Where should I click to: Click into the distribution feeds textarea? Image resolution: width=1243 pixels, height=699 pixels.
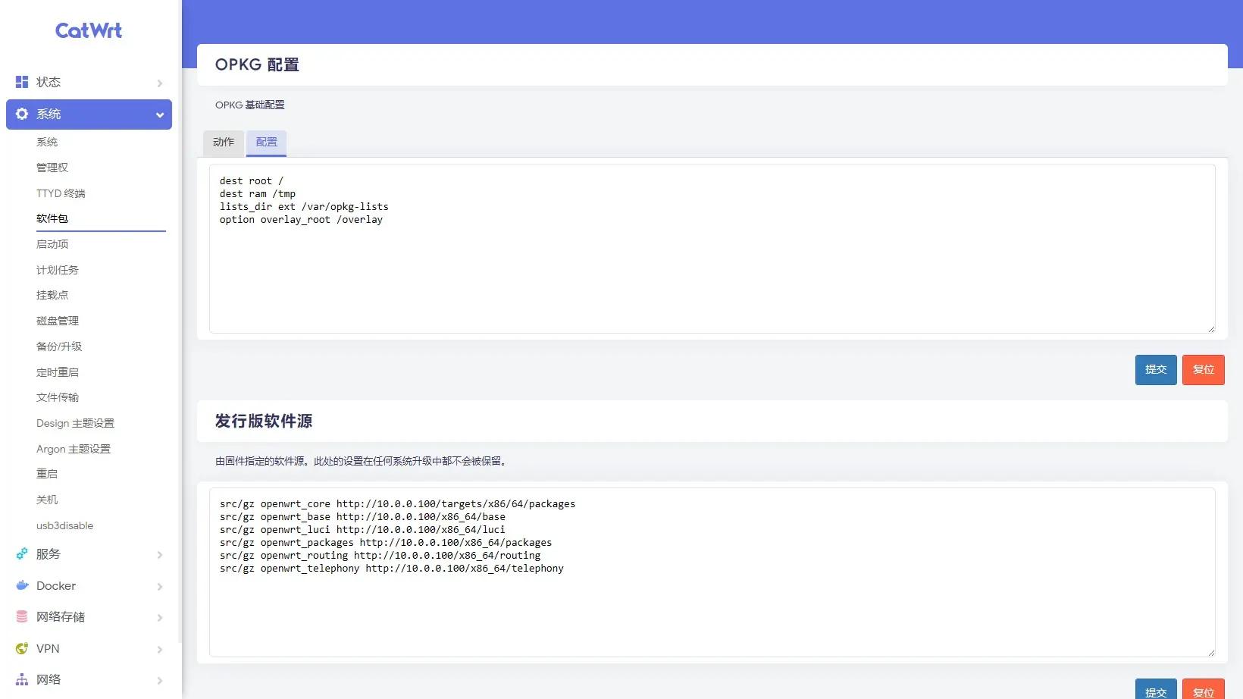tap(712, 572)
